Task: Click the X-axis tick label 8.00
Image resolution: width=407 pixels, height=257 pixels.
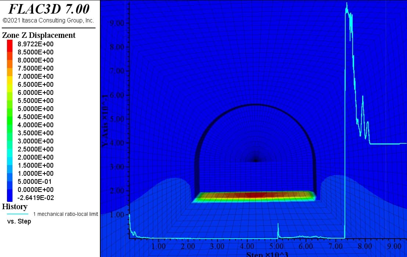Action: coord(365,246)
